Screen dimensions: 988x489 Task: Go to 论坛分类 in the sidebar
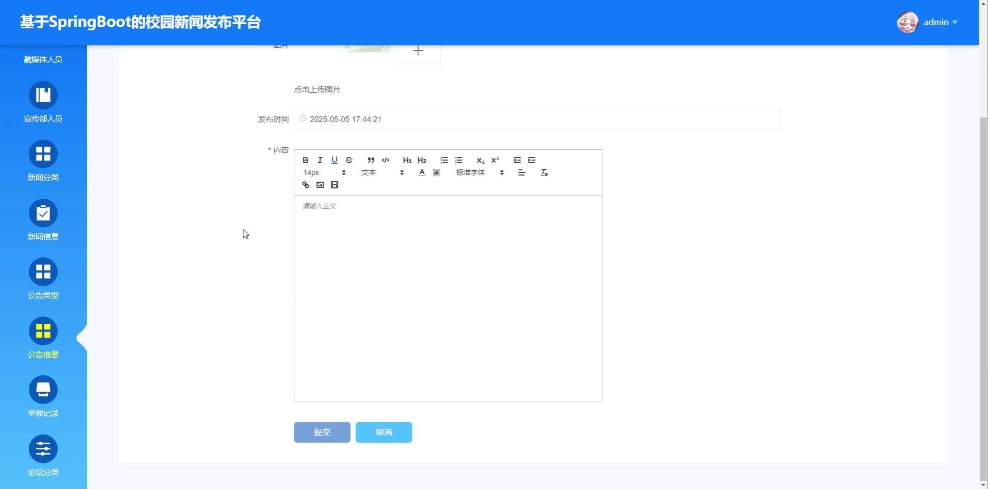tap(43, 456)
